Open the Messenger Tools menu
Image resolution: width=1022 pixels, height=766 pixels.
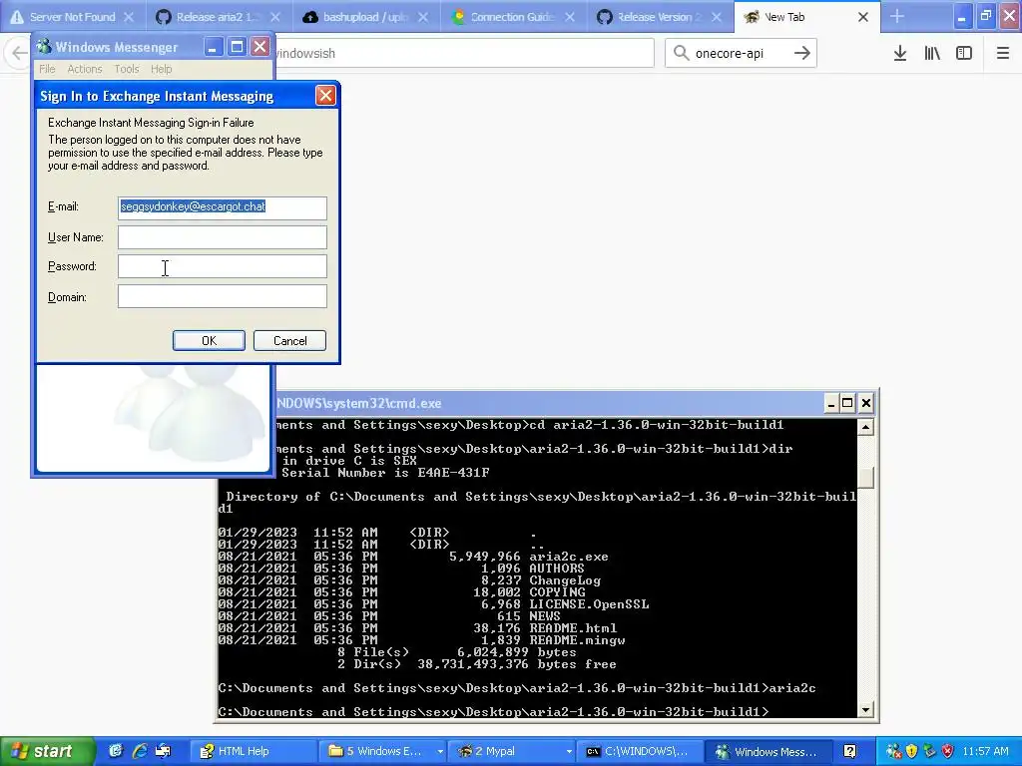[x=127, y=69]
